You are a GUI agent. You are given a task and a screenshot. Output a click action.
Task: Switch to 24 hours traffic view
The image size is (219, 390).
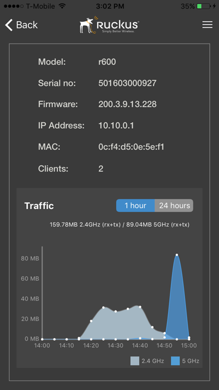[174, 206]
